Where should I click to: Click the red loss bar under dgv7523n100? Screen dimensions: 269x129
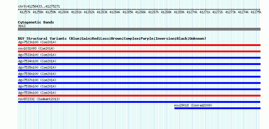139,45
